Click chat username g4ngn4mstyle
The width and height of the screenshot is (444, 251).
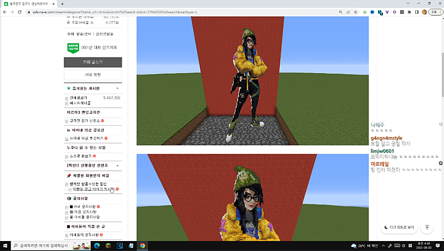coord(386,138)
